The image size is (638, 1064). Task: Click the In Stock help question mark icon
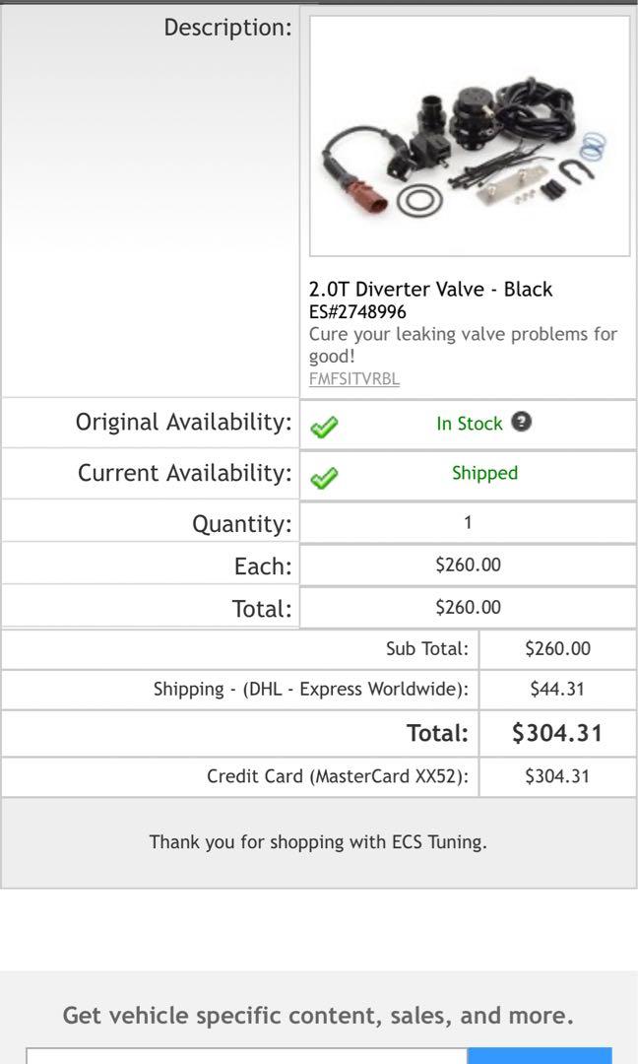pyautogui.click(x=522, y=422)
